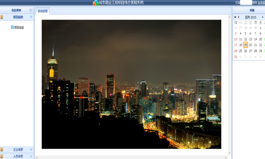
Task: Select date 7 in calendar
Action: (x=255, y=34)
